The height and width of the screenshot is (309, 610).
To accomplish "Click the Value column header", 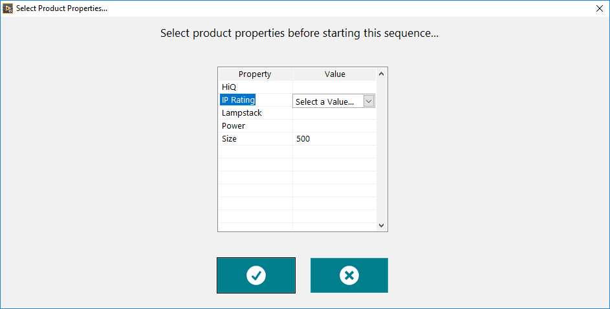I will (x=334, y=74).
